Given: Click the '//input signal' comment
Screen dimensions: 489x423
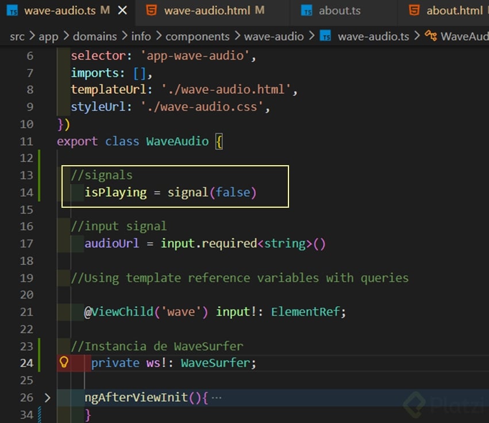Looking at the screenshot, I should (x=119, y=227).
